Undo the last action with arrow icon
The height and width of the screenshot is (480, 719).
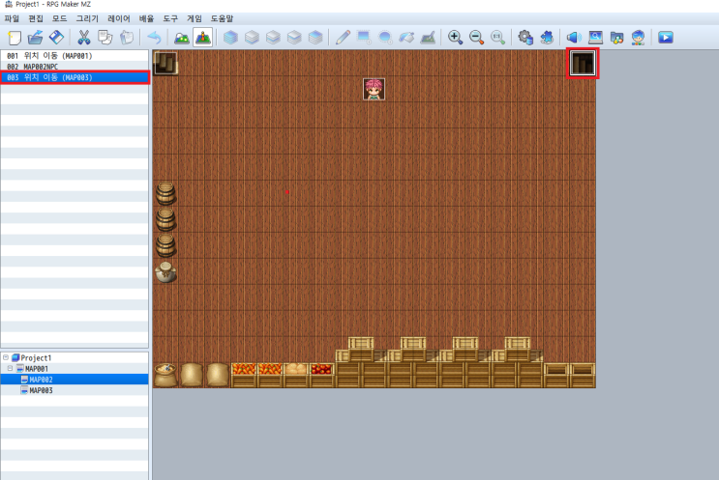[x=155, y=38]
